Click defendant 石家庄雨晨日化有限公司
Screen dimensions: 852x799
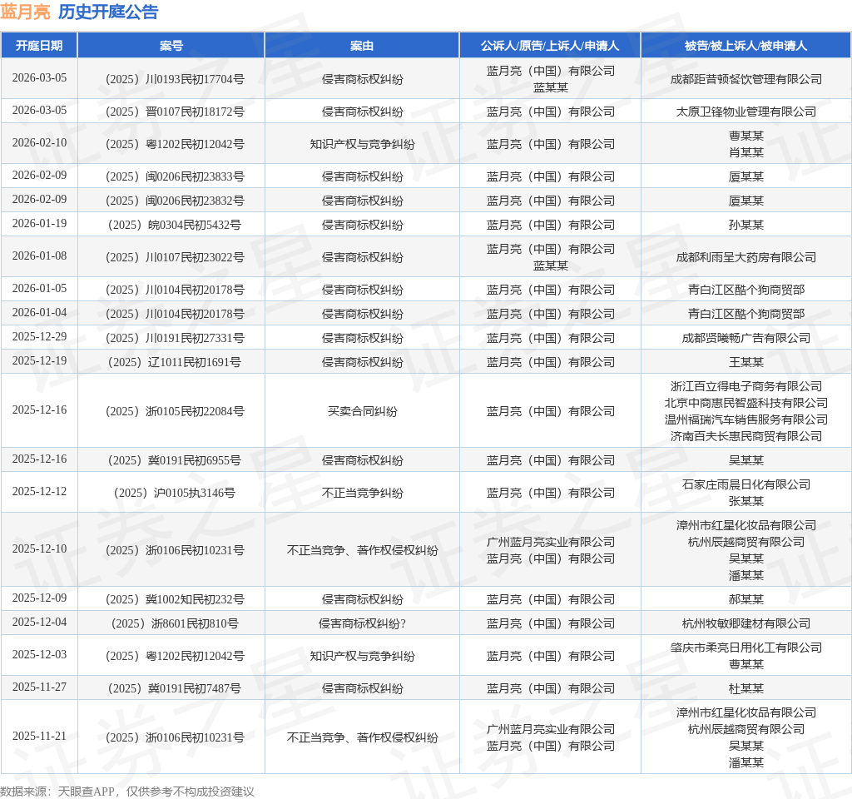click(745, 485)
